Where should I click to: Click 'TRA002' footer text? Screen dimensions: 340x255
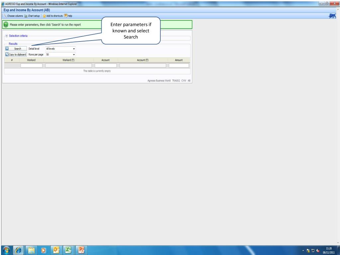pyautogui.click(x=176, y=81)
